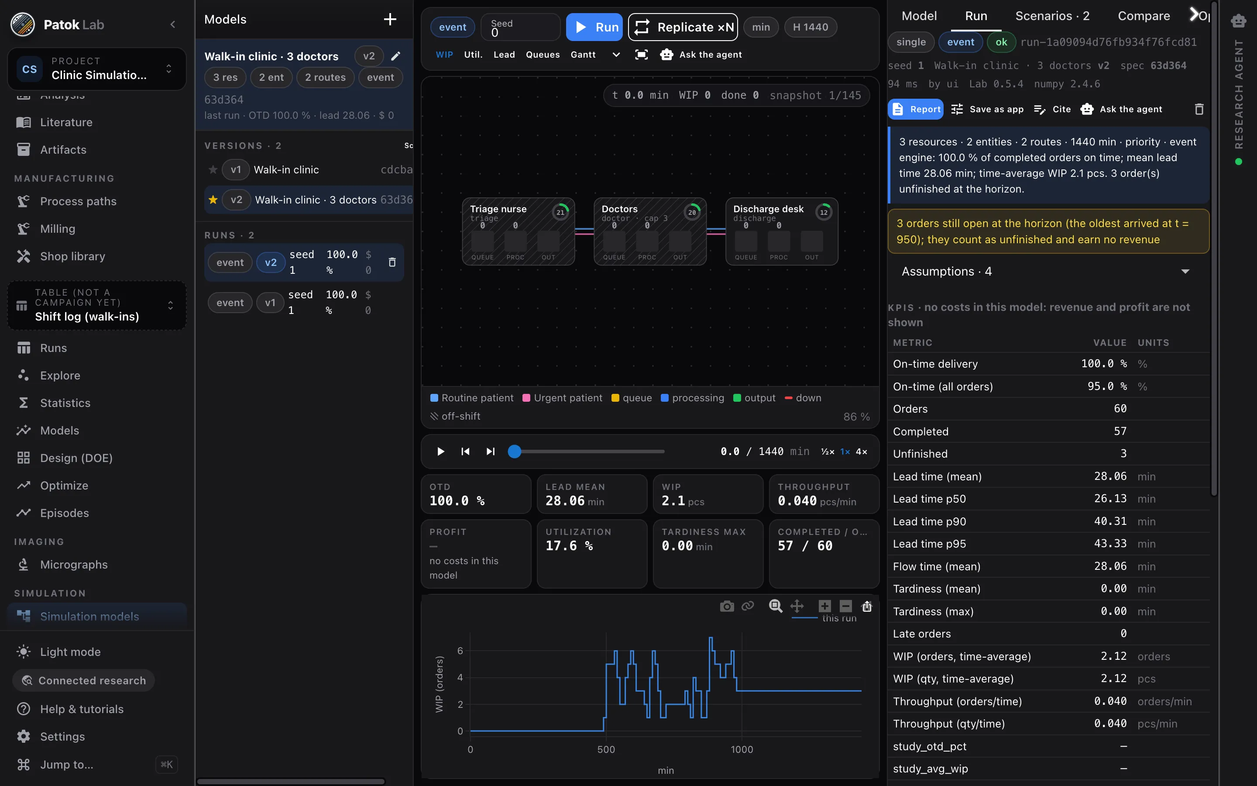
Task: Delete the v2 event run using the trash icon
Action: pos(392,262)
